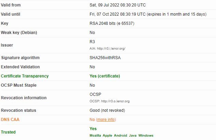
Task: Select the Android trust store label
Action: 120,136
